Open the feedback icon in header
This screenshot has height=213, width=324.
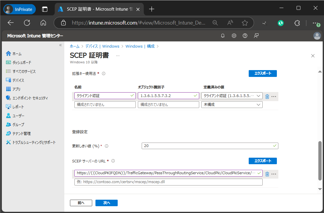point(256,36)
